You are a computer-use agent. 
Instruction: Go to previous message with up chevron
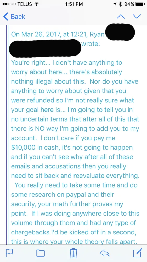coord(121,17)
